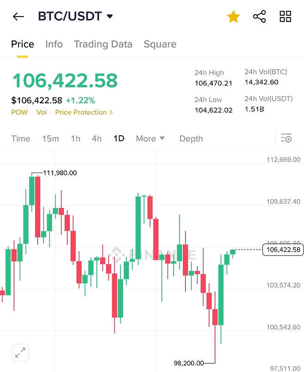304x372 pixels.
Task: Select the Time line chart view
Action: pyautogui.click(x=21, y=138)
